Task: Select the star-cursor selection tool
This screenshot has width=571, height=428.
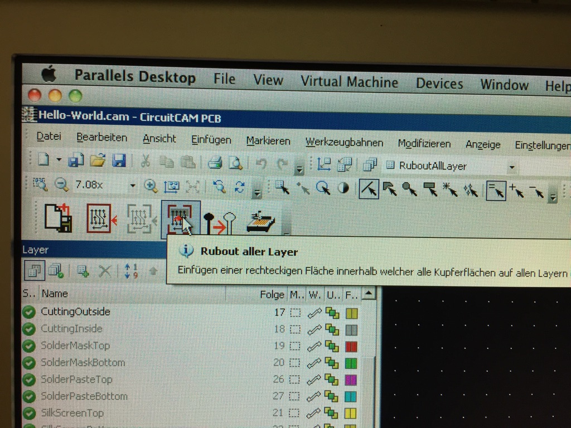Action: point(450,189)
